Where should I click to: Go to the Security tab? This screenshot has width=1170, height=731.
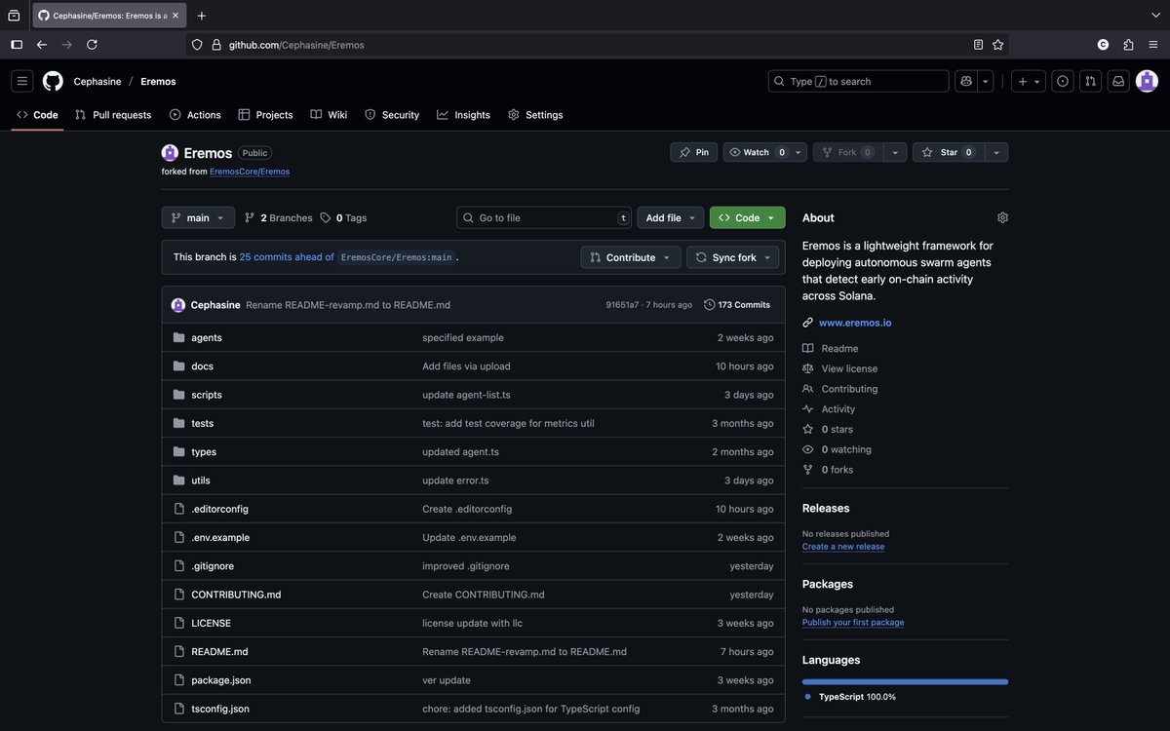392,115
